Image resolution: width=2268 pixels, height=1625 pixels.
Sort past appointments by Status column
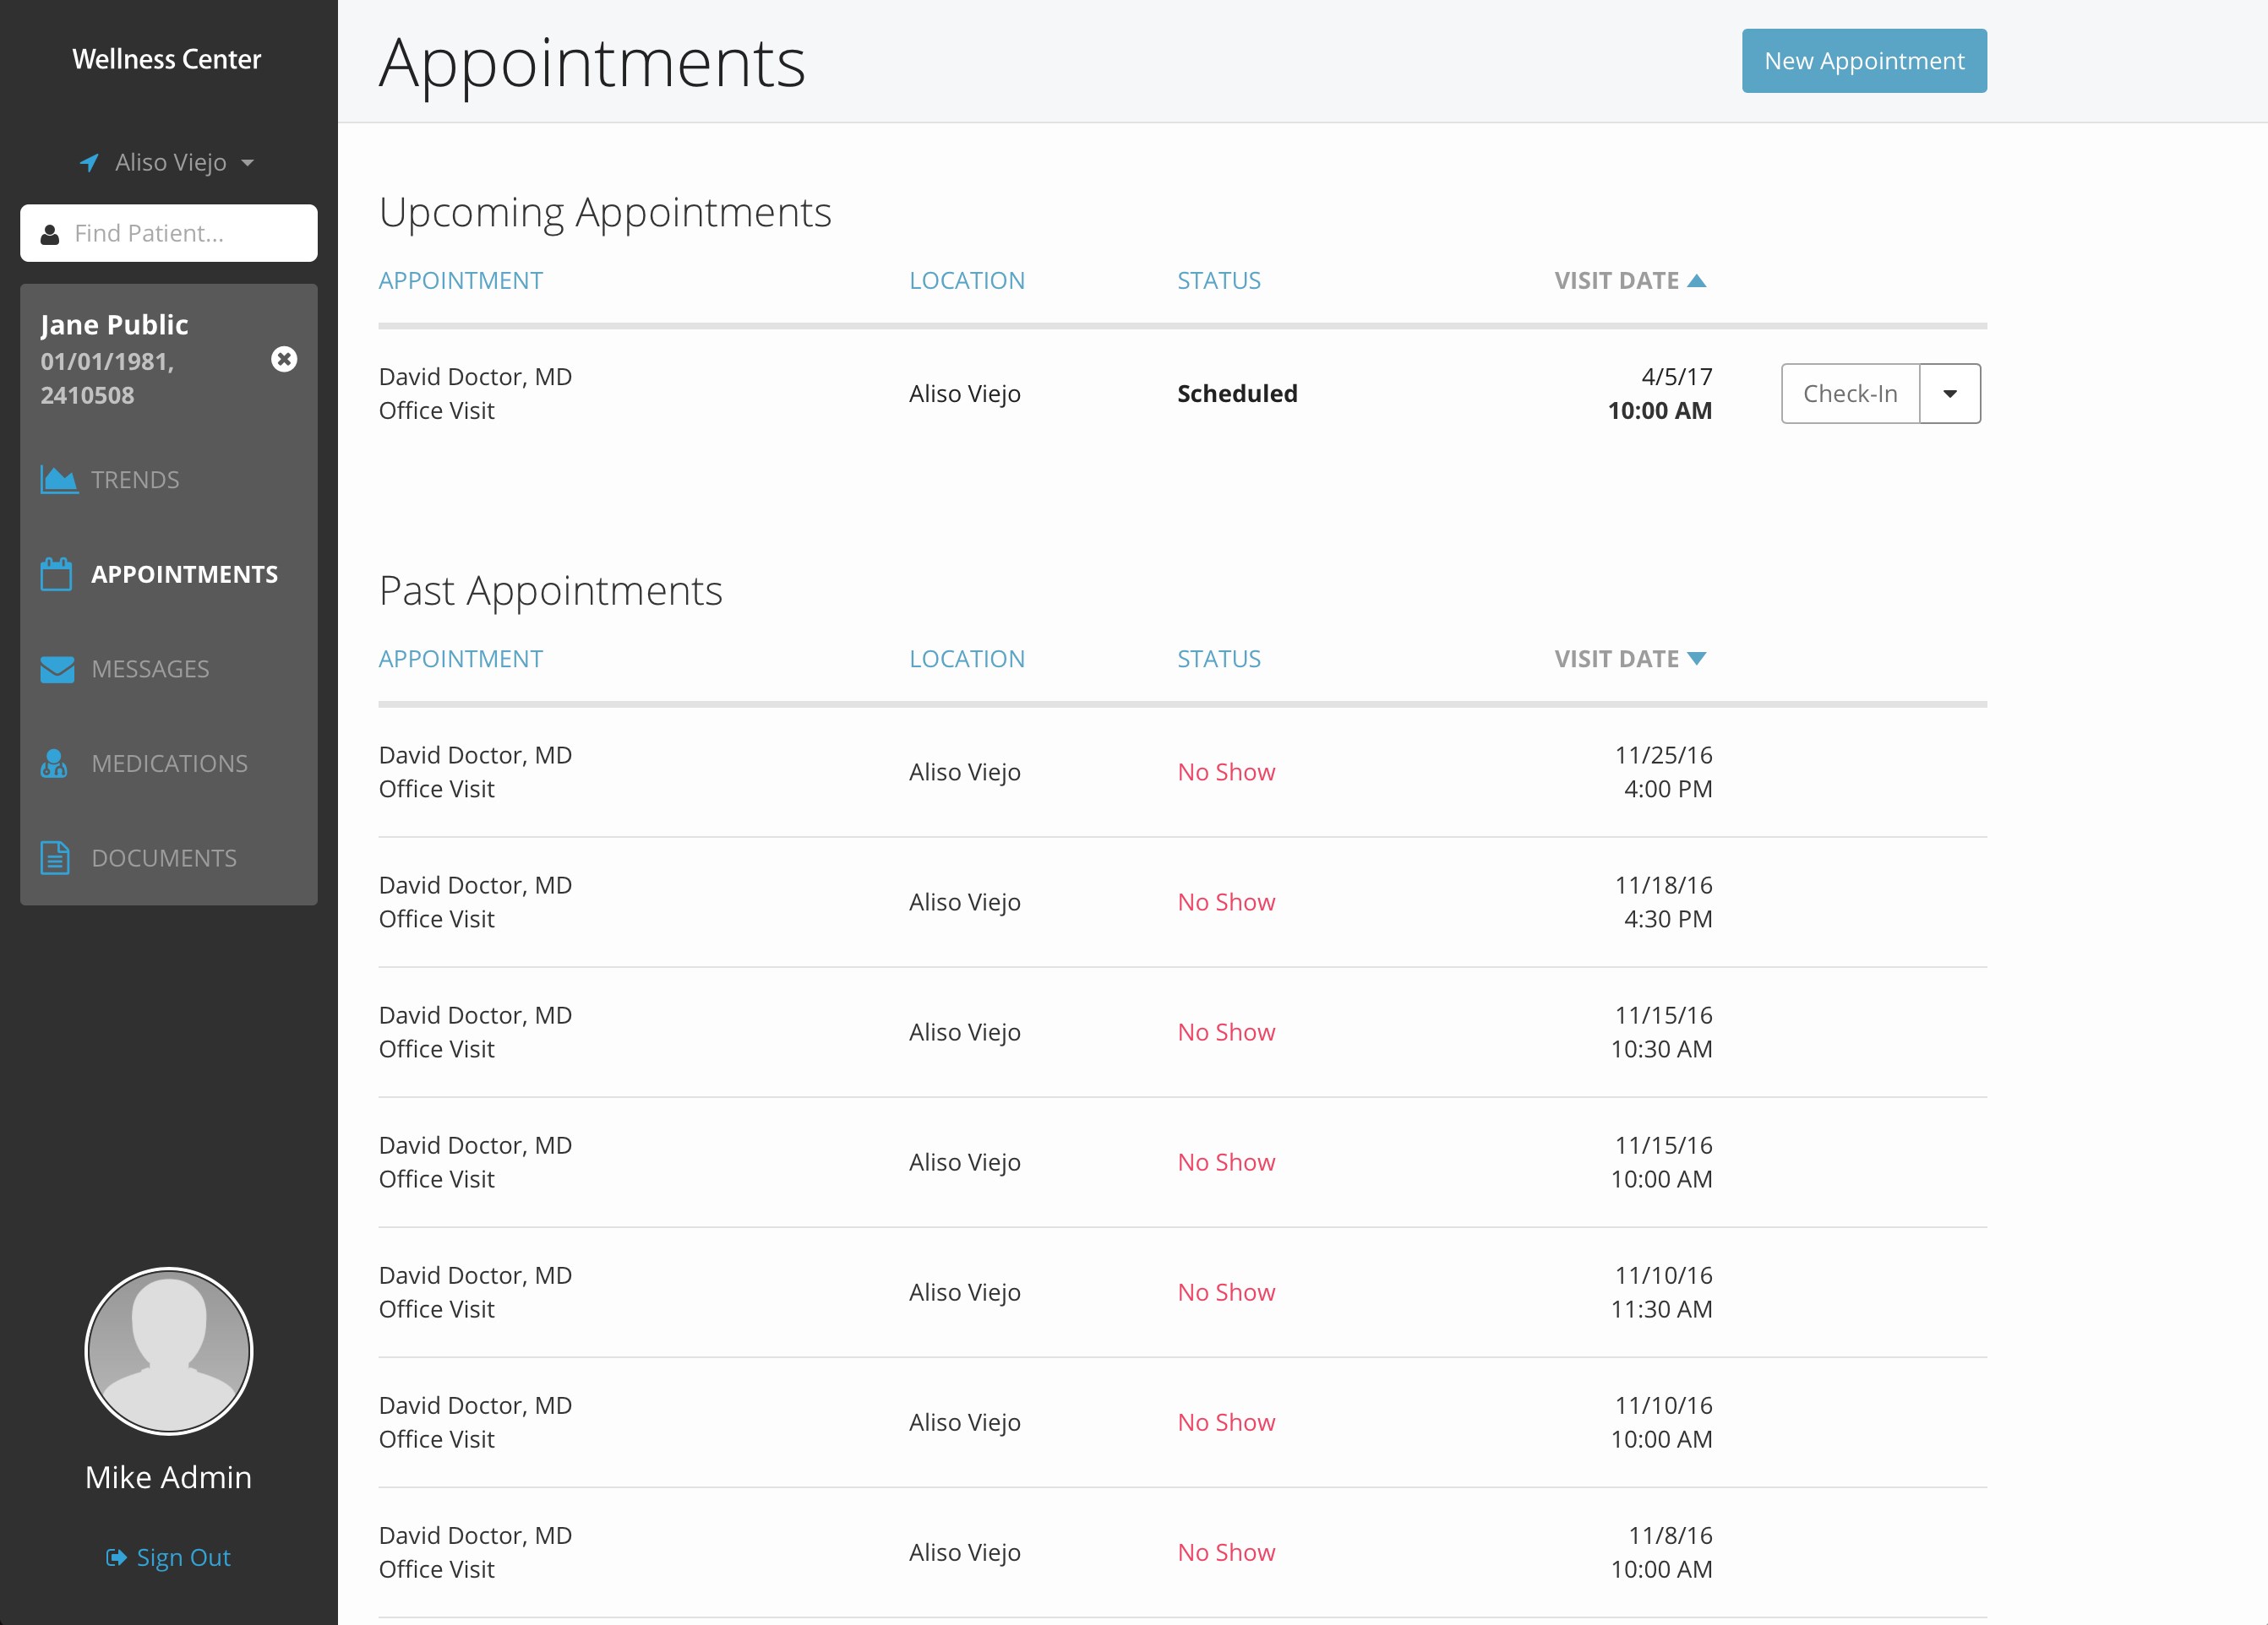pos(1218,660)
